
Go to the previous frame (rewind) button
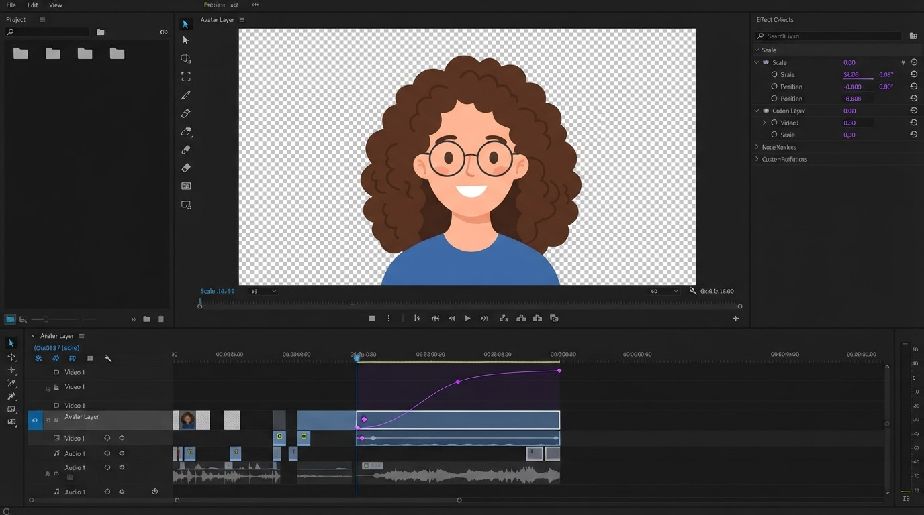click(x=452, y=319)
